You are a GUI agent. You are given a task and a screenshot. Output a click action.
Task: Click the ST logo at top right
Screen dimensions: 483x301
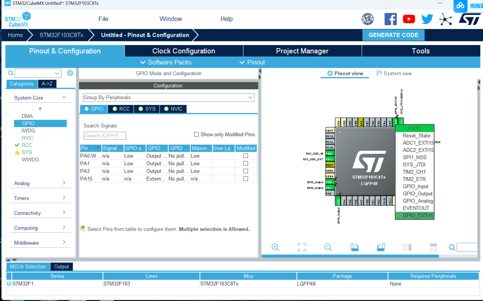click(470, 19)
